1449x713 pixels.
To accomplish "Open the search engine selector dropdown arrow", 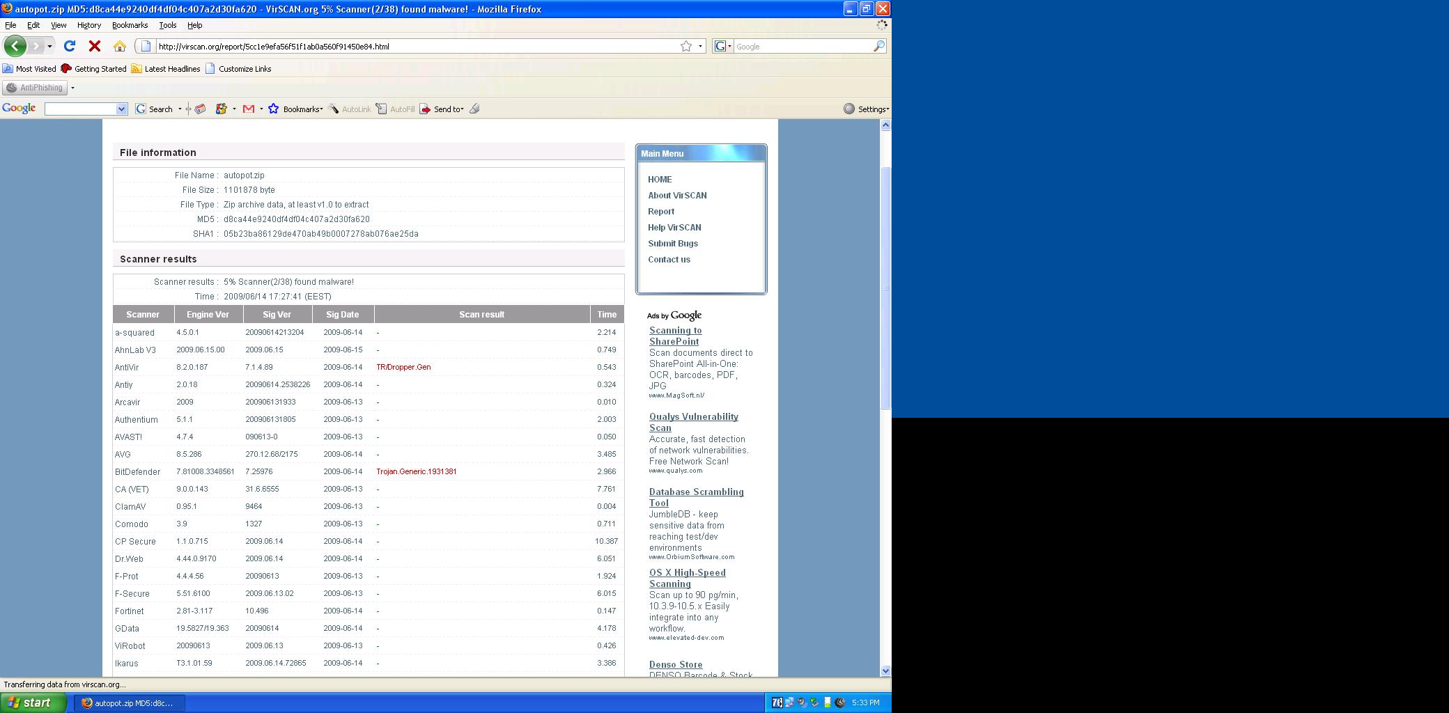I will 729,47.
